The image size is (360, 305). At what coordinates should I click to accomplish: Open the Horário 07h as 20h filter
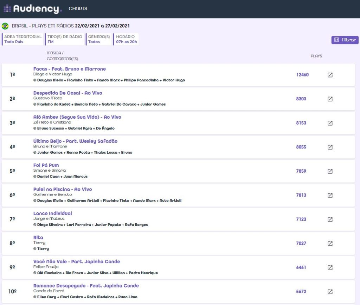(x=126, y=39)
